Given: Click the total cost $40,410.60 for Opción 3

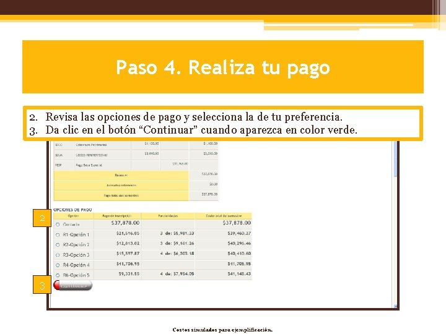Looking at the screenshot, I should click(x=239, y=254).
